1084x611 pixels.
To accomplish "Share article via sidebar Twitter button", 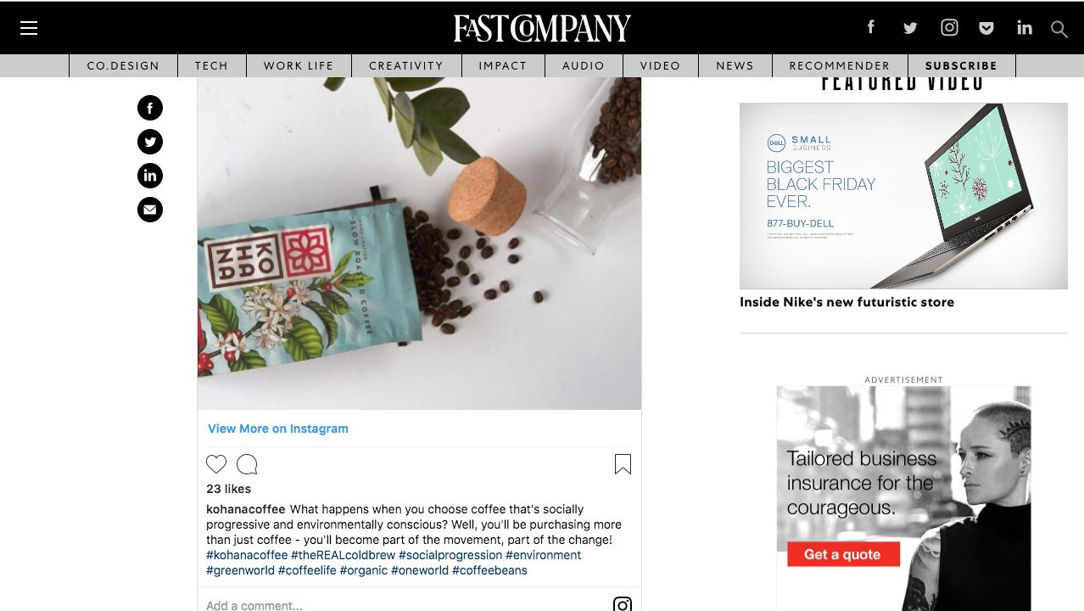I will coord(150,142).
